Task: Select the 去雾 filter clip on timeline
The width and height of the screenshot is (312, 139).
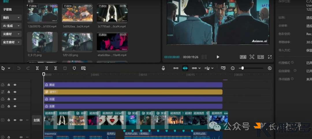Action: pyautogui.click(x=133, y=106)
